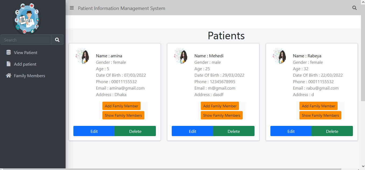The height and width of the screenshot is (170, 365).
Task: Click text 'Name : amina'
Action: (x=109, y=56)
